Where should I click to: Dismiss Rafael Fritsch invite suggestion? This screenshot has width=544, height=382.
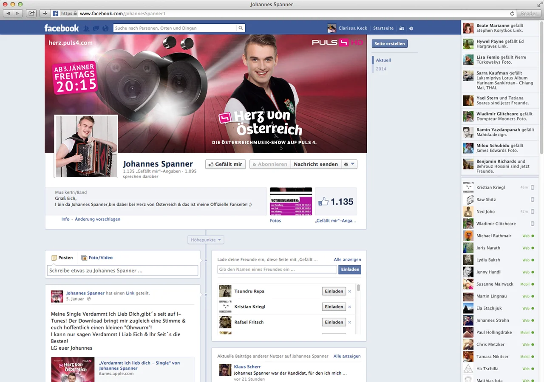[x=350, y=322]
